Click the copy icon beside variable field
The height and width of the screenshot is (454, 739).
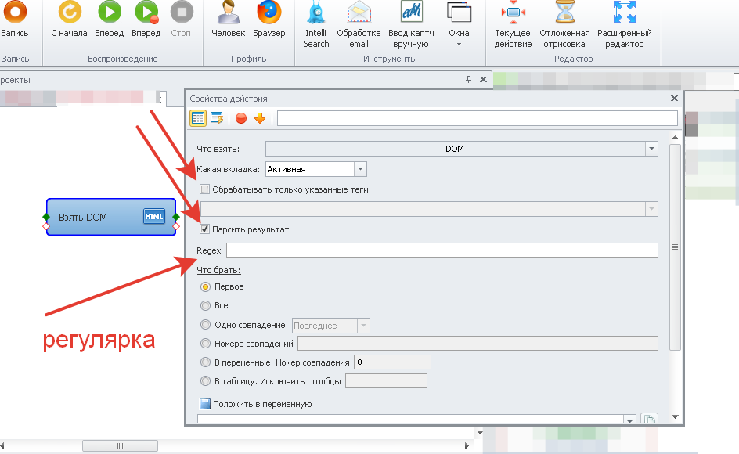(650, 419)
